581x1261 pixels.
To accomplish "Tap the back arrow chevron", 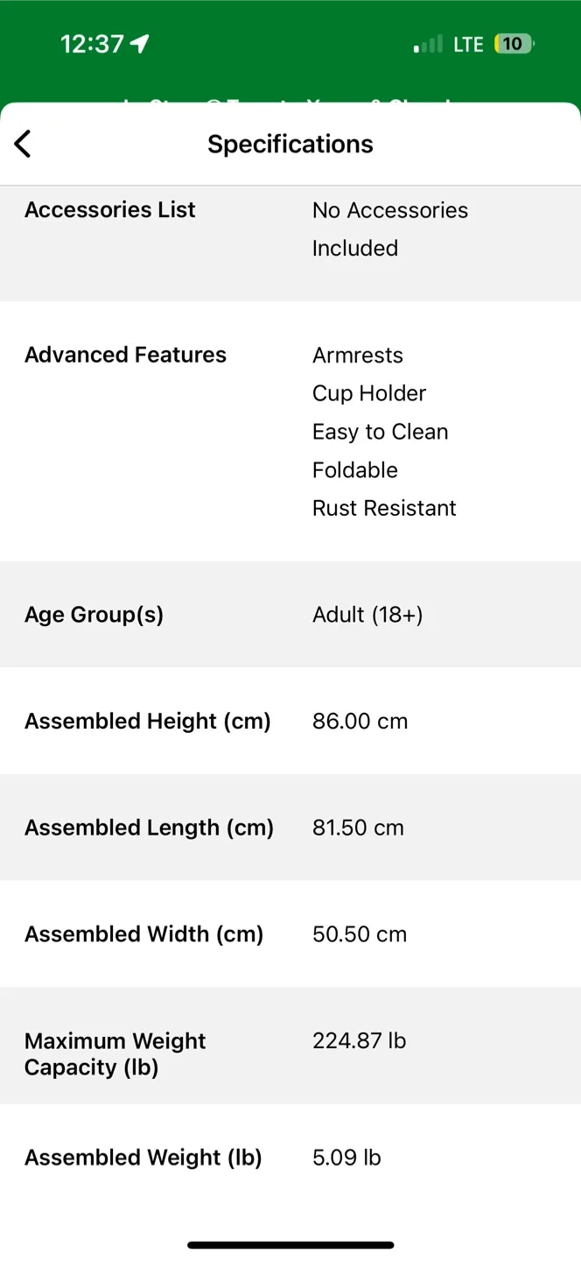I will [23, 144].
